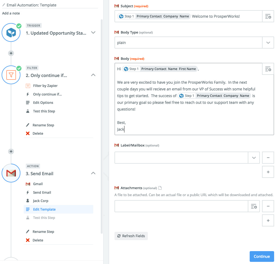Select Filter by Zapier in the filter step
Viewport: 276px width, 264px height.
[45, 86]
